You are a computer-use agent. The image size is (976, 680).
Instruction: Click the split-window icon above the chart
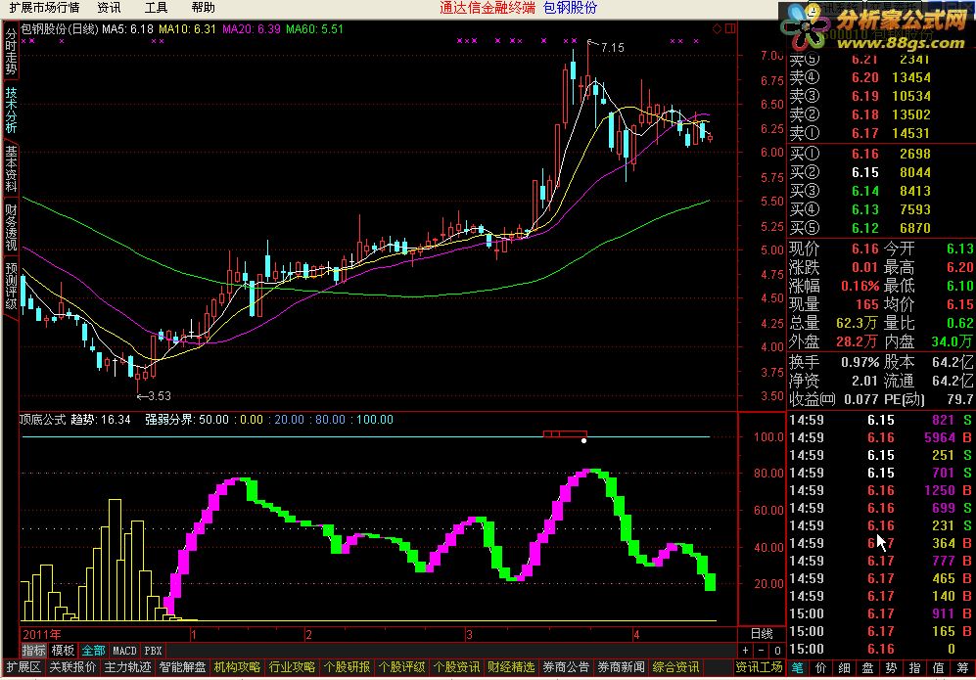click(730, 28)
